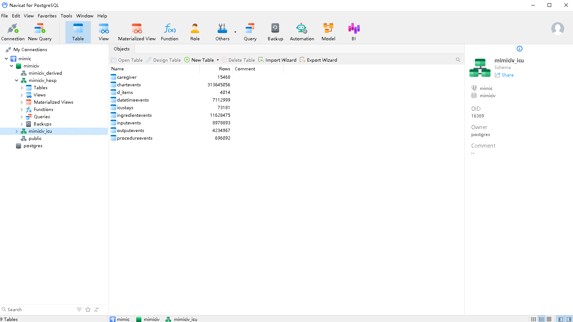This screenshot has width=573, height=322.
Task: Click the Import Wizard button
Action: coord(277,60)
